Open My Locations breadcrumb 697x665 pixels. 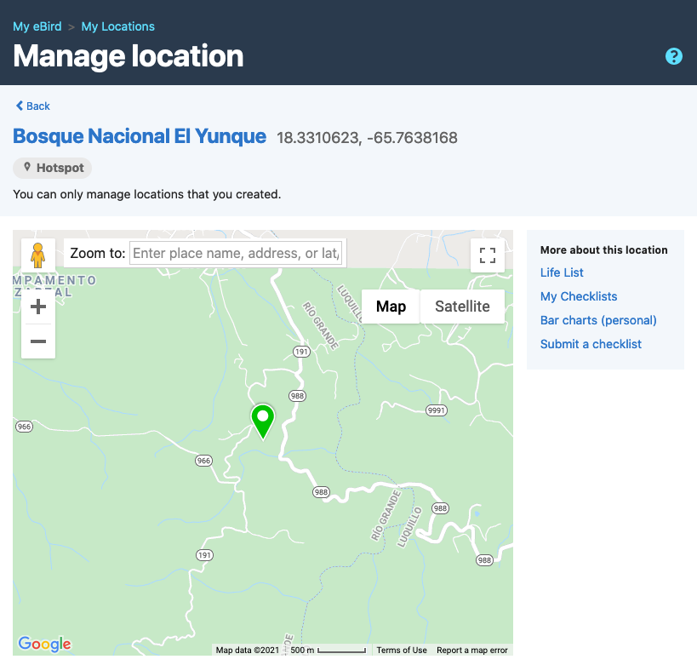[117, 26]
